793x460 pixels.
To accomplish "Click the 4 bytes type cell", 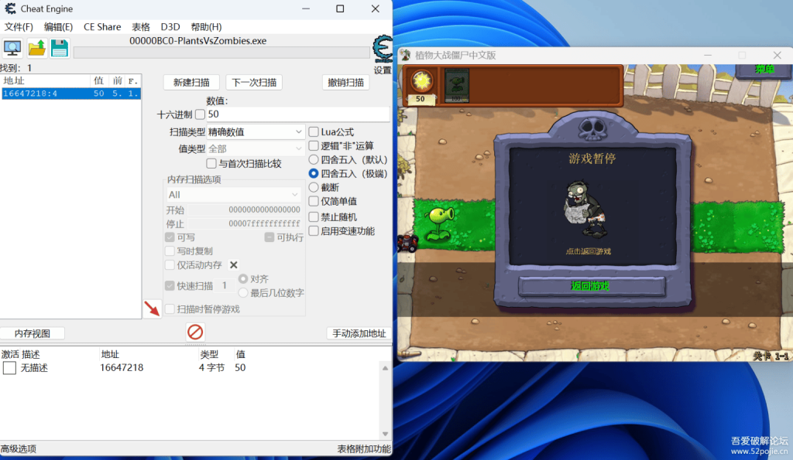I will coord(212,367).
